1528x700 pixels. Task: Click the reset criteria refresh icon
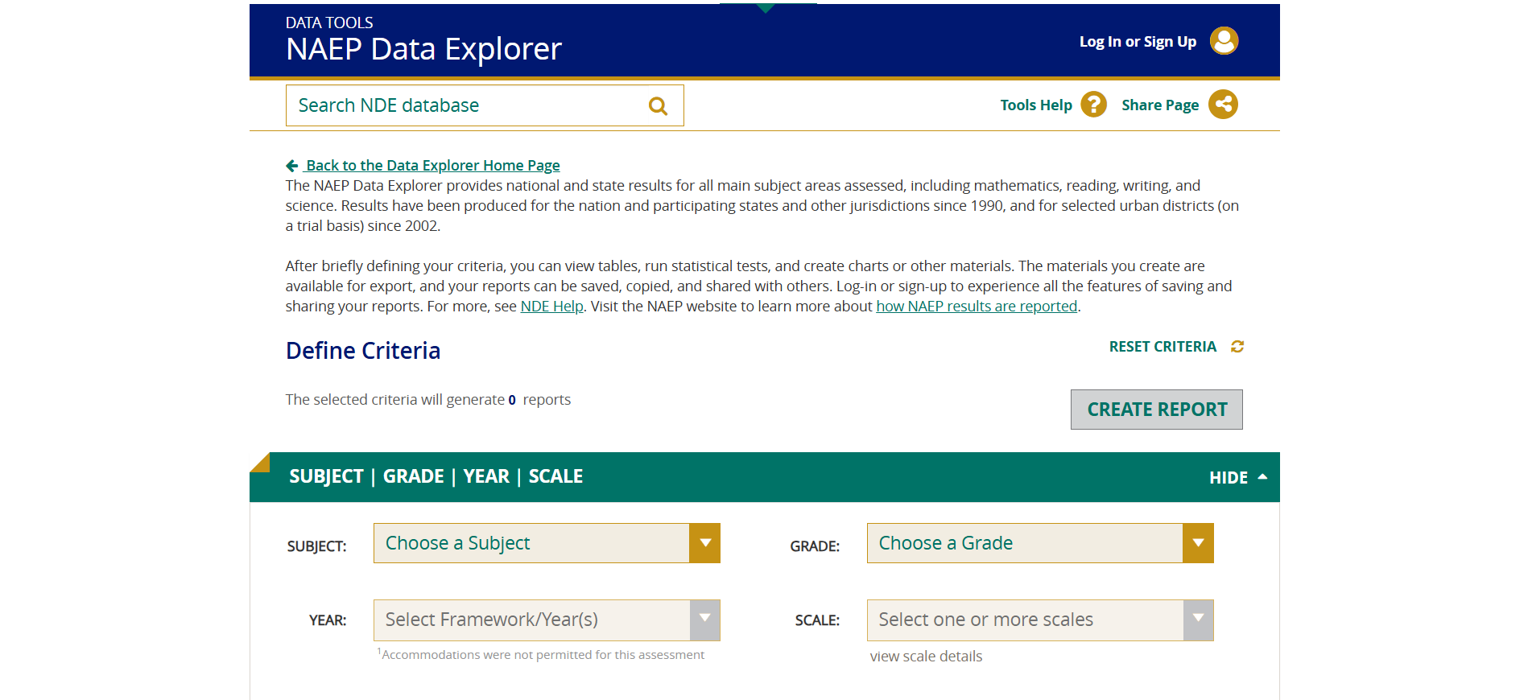[x=1237, y=347]
